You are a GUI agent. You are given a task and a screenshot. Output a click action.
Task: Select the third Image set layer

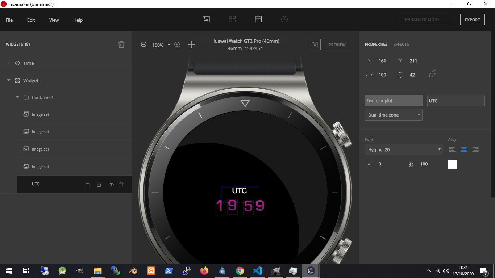tap(74, 149)
